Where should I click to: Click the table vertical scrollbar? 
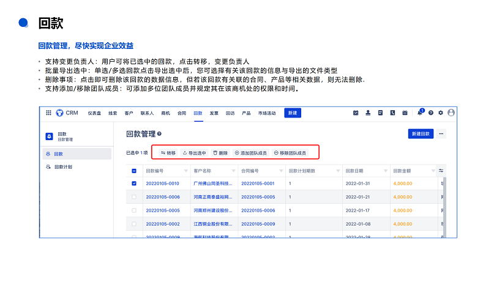coord(444,207)
